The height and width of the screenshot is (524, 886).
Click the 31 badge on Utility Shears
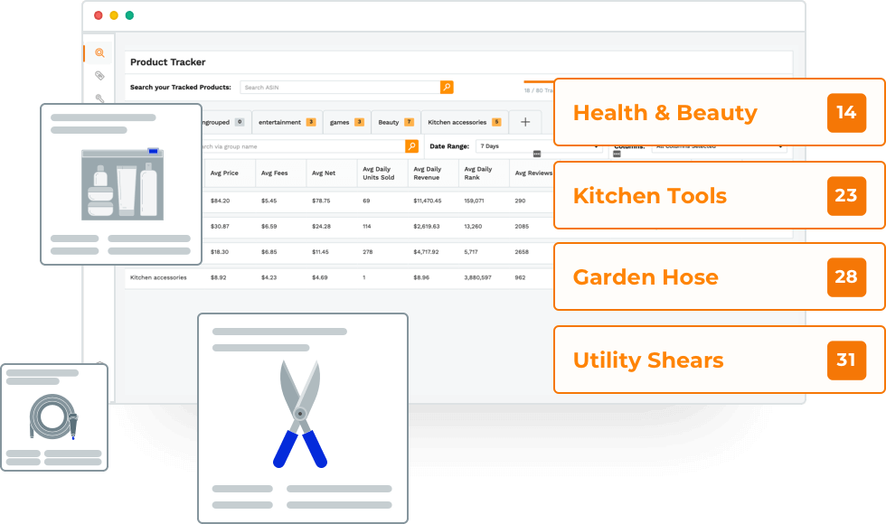[x=846, y=360]
